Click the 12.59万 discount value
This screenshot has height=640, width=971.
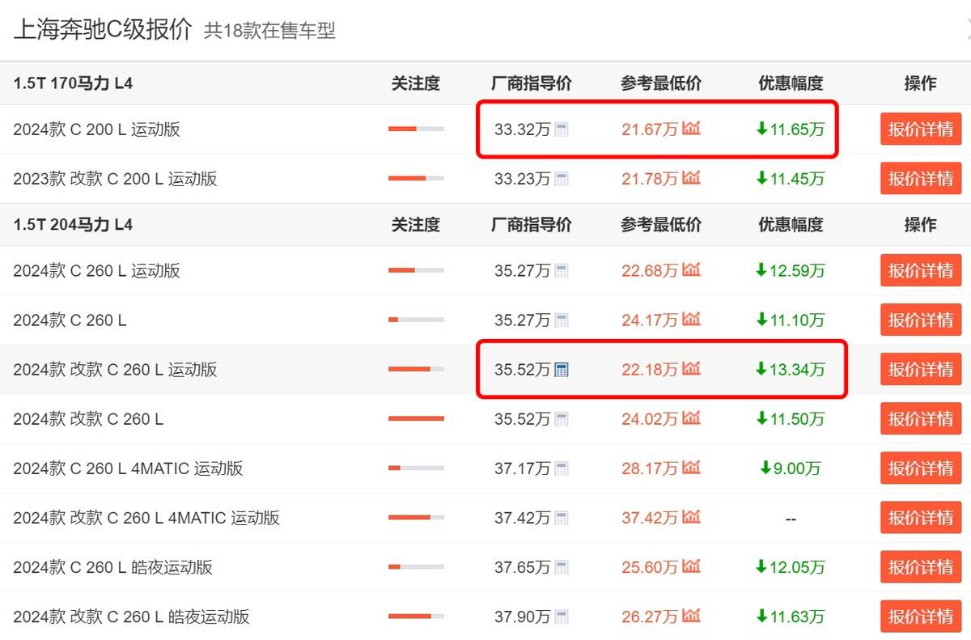coord(791,271)
